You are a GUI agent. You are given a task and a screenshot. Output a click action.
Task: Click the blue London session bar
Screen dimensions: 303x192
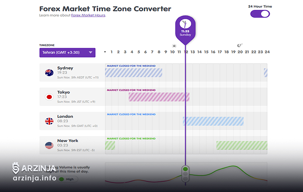[213, 121]
